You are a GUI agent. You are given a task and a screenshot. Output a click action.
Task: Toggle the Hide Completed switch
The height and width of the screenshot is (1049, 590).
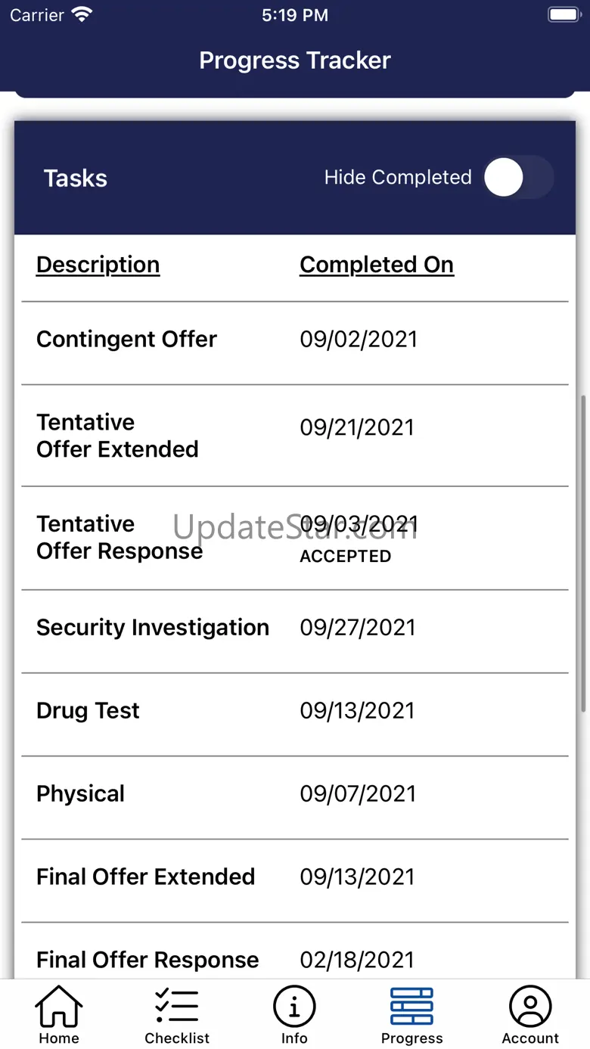tap(518, 178)
